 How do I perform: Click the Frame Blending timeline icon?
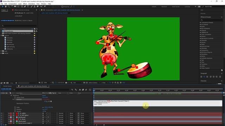coord(83,90)
